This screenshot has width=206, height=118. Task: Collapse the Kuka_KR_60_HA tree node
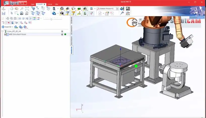[x=3, y=31]
